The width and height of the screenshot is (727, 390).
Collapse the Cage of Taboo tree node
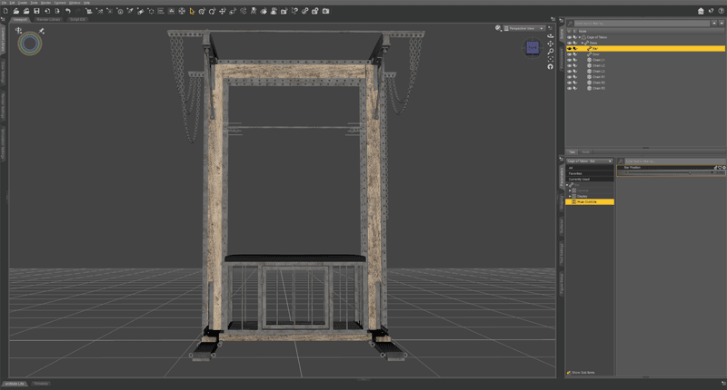click(x=579, y=37)
